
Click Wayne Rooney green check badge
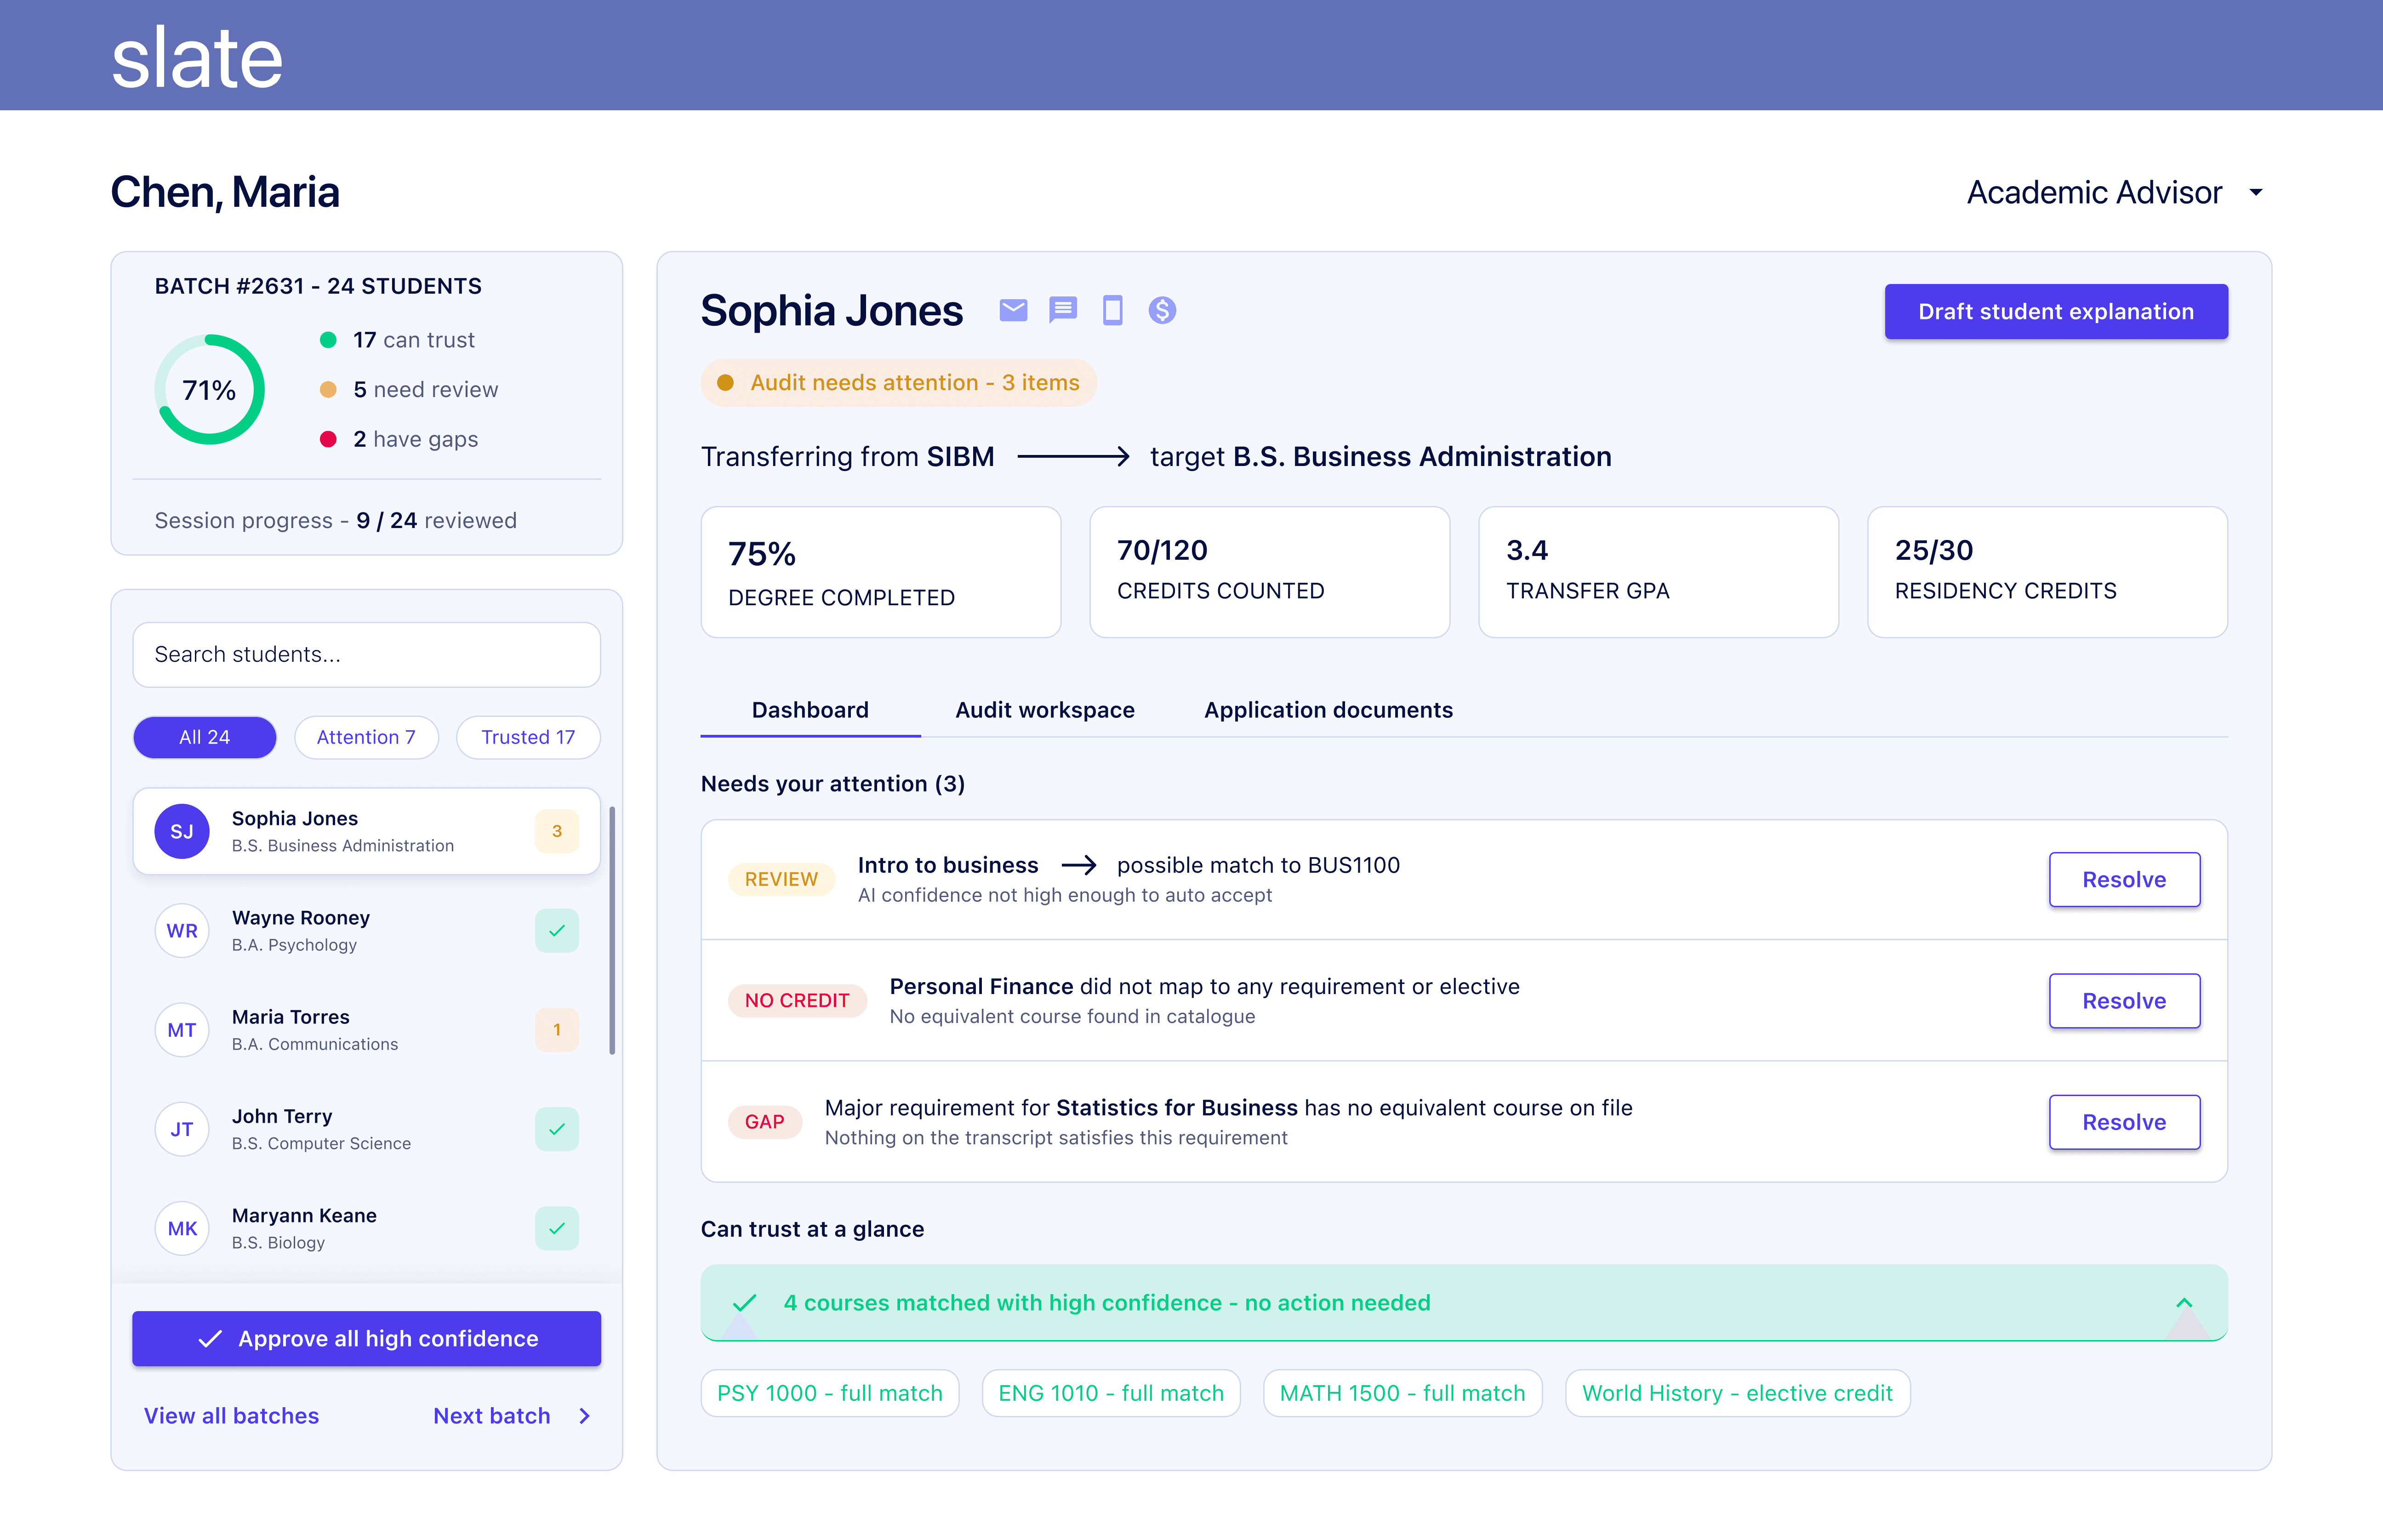click(557, 930)
